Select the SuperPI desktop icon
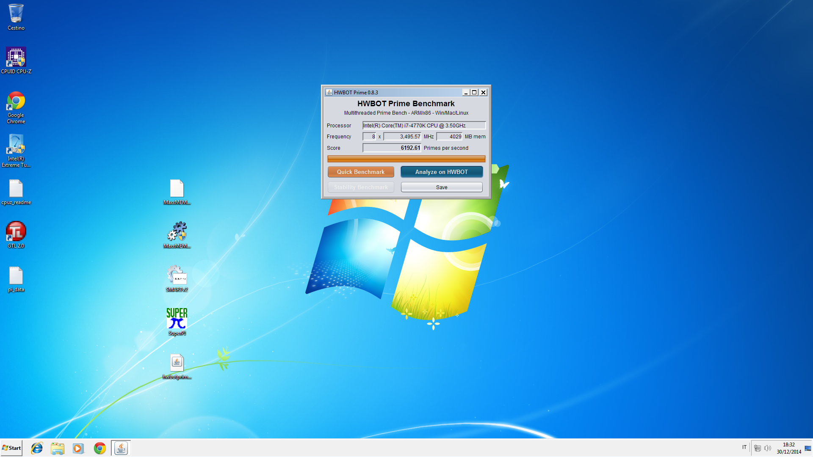Screen dimensions: 813x457 point(177,322)
